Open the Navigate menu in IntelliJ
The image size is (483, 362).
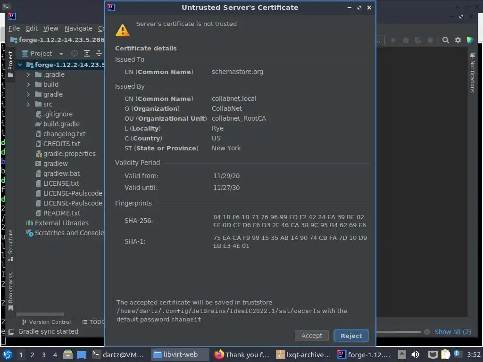tap(78, 28)
